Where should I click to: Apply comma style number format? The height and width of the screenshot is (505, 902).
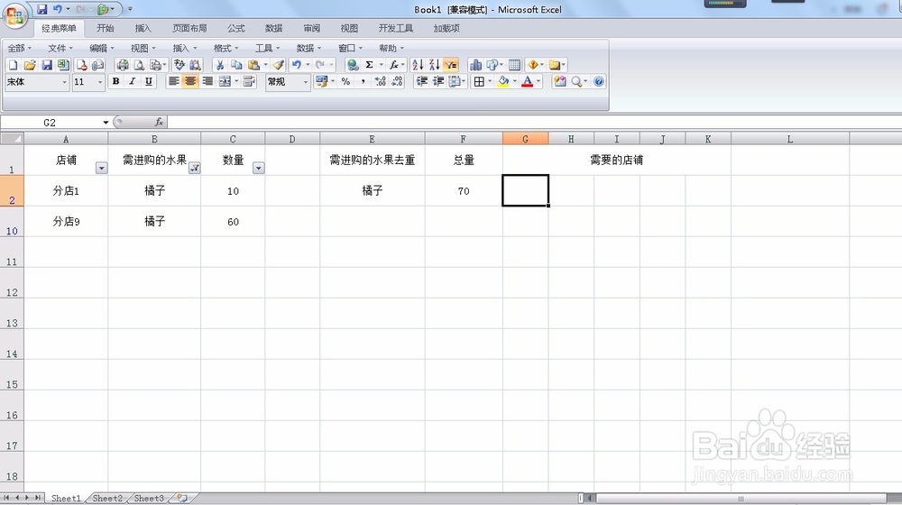coord(363,82)
